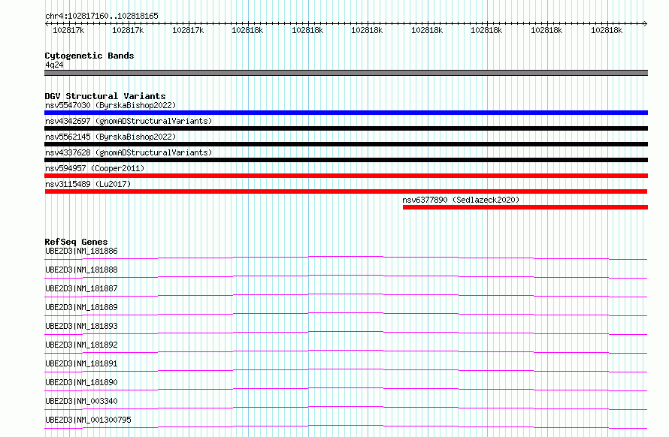Screen dimensions: 669x437
Task: Open variant nsv3115489 (Lu2017) label
Action: pos(88,184)
